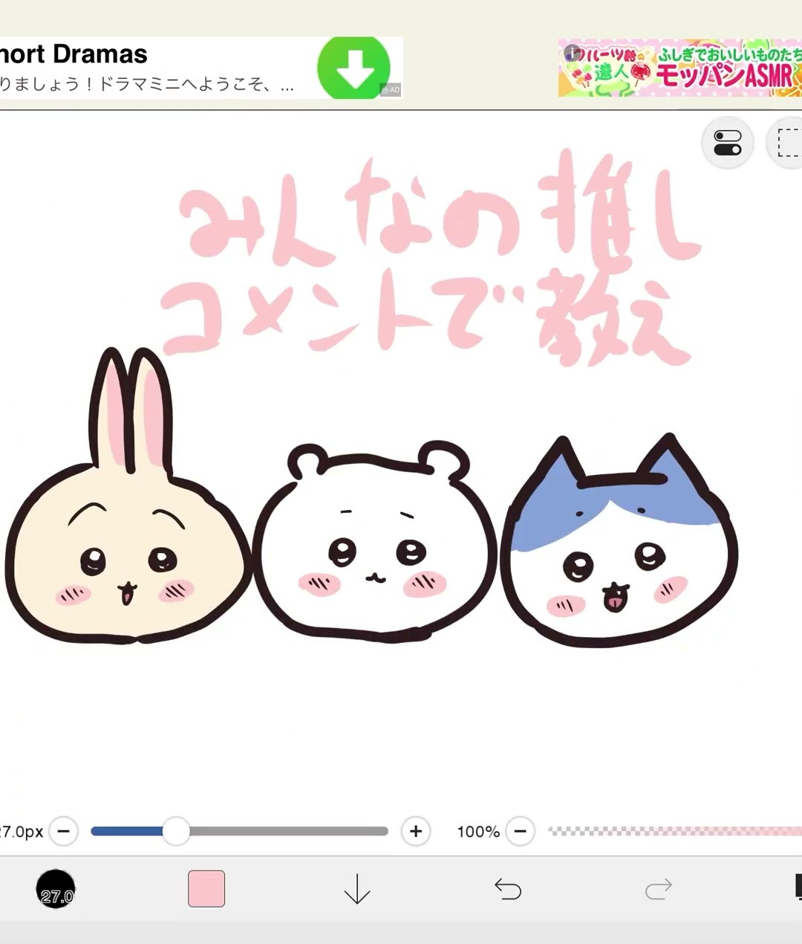Image resolution: width=802 pixels, height=944 pixels.
Task: Click the brush thickness slider handle
Action: (x=176, y=831)
